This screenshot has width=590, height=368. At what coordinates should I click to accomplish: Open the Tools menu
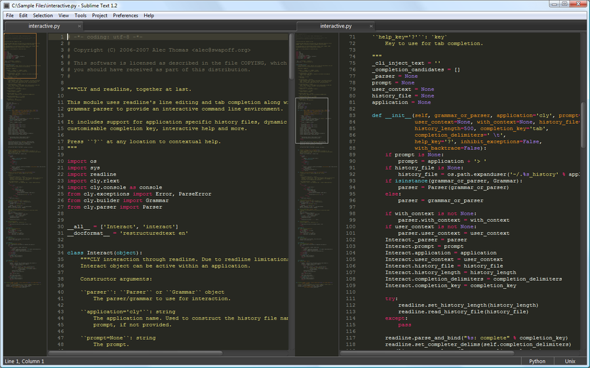coord(81,15)
